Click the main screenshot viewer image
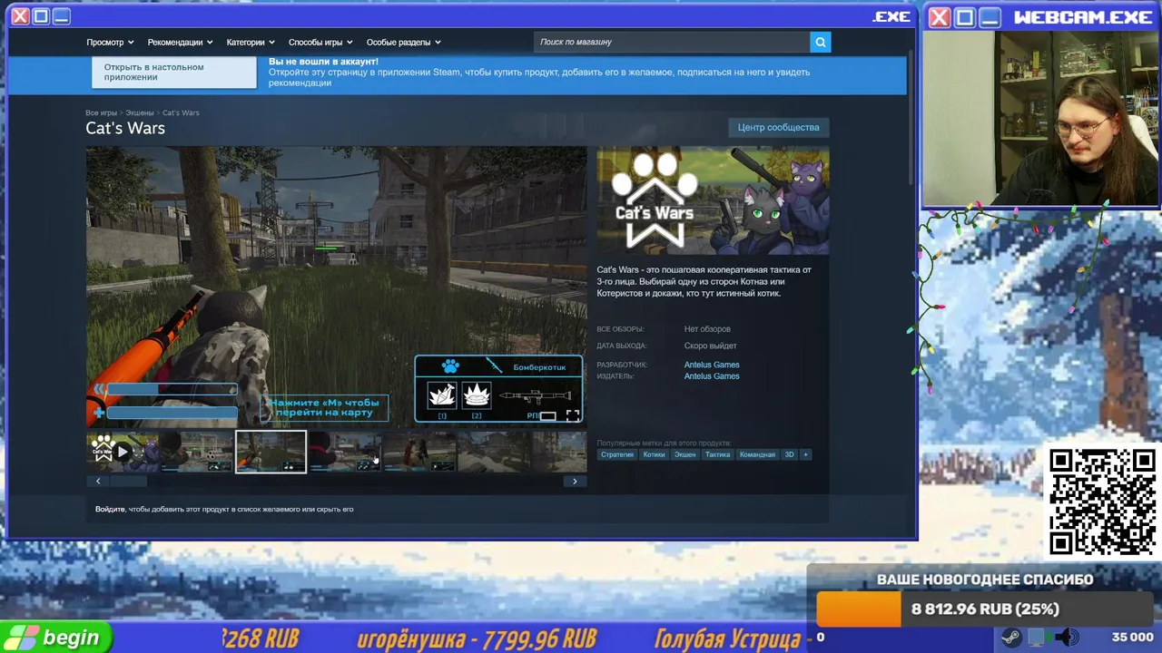 336,288
